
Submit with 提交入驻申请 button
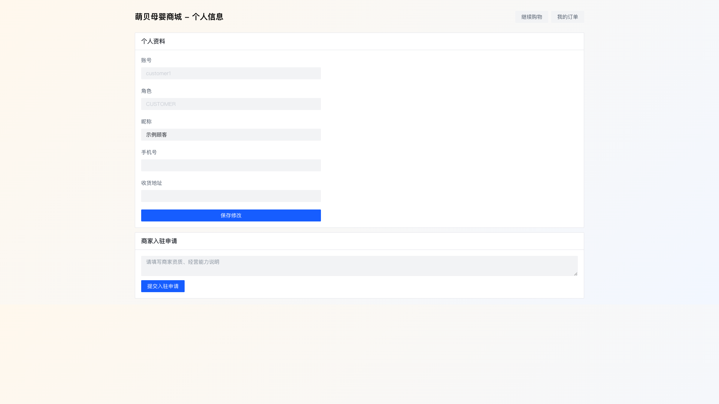[163, 286]
